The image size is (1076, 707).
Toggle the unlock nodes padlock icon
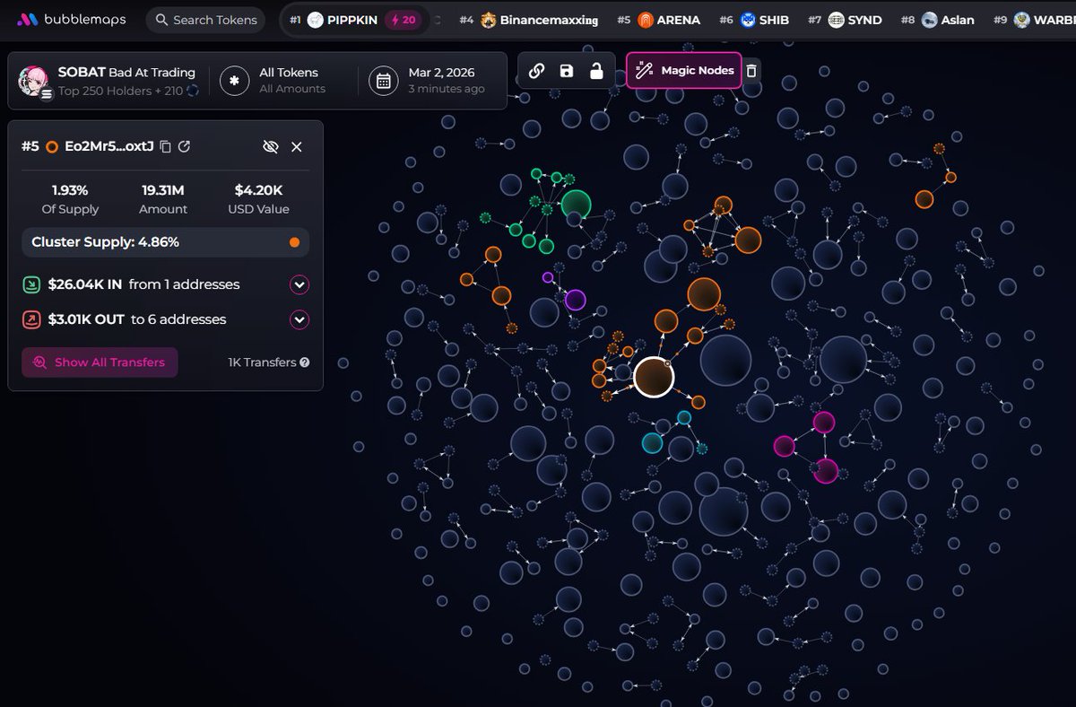point(596,71)
